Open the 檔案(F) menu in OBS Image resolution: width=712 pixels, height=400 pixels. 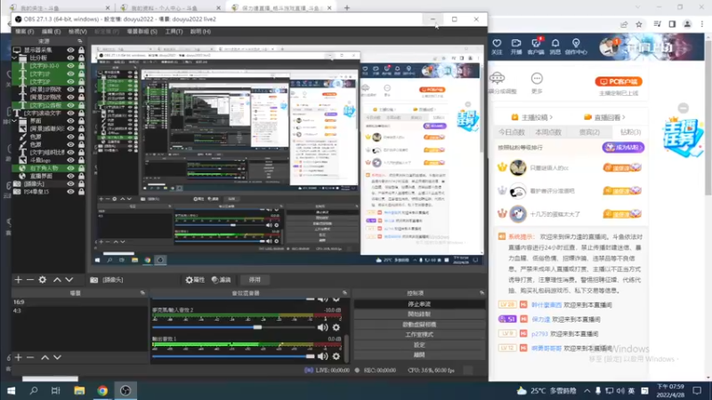25,32
